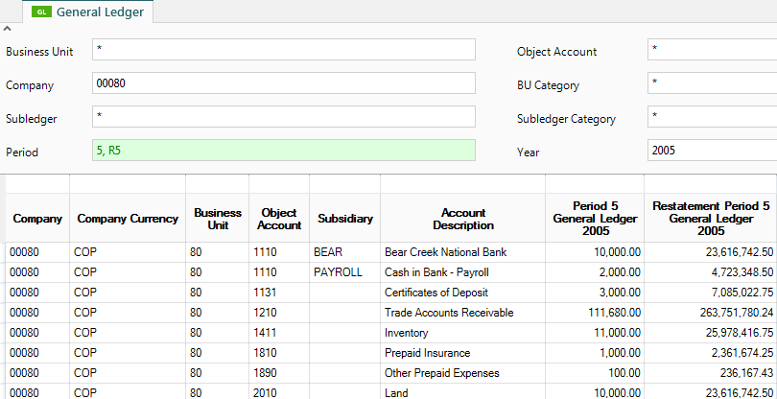Click the Trade Accounts Receivable row
777x399 pixels.
coord(449,313)
